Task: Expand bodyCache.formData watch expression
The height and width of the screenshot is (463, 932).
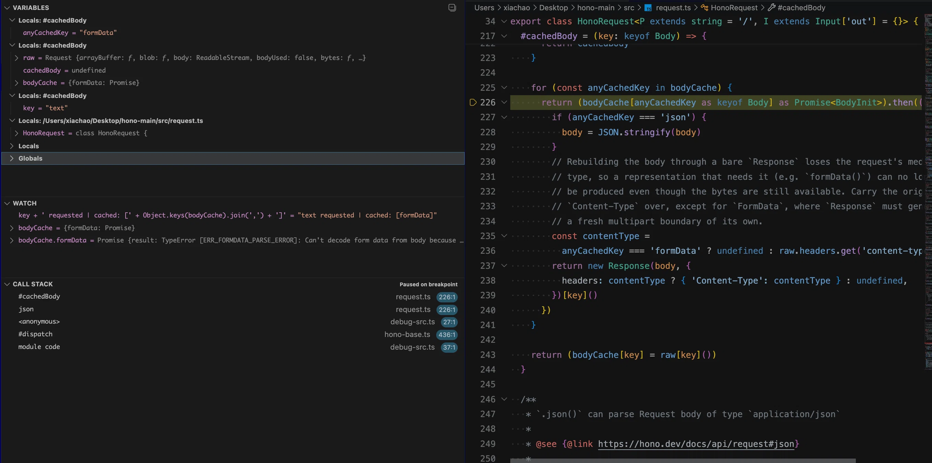Action: point(12,240)
